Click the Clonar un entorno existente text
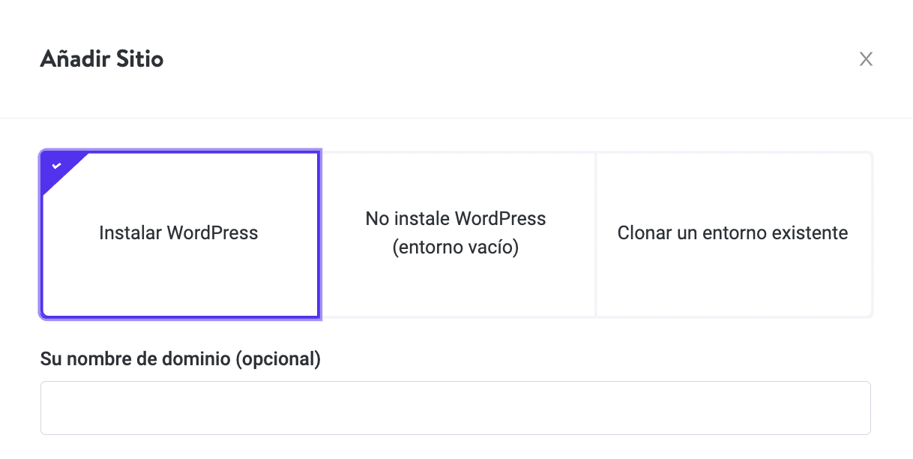Image resolution: width=913 pixels, height=459 pixels. [732, 233]
